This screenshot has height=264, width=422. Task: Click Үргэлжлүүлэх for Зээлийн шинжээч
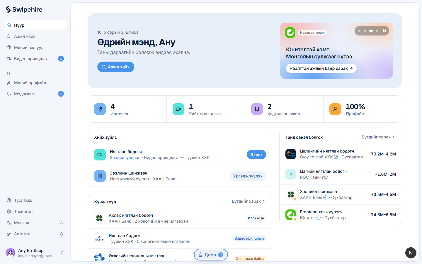pos(248,176)
